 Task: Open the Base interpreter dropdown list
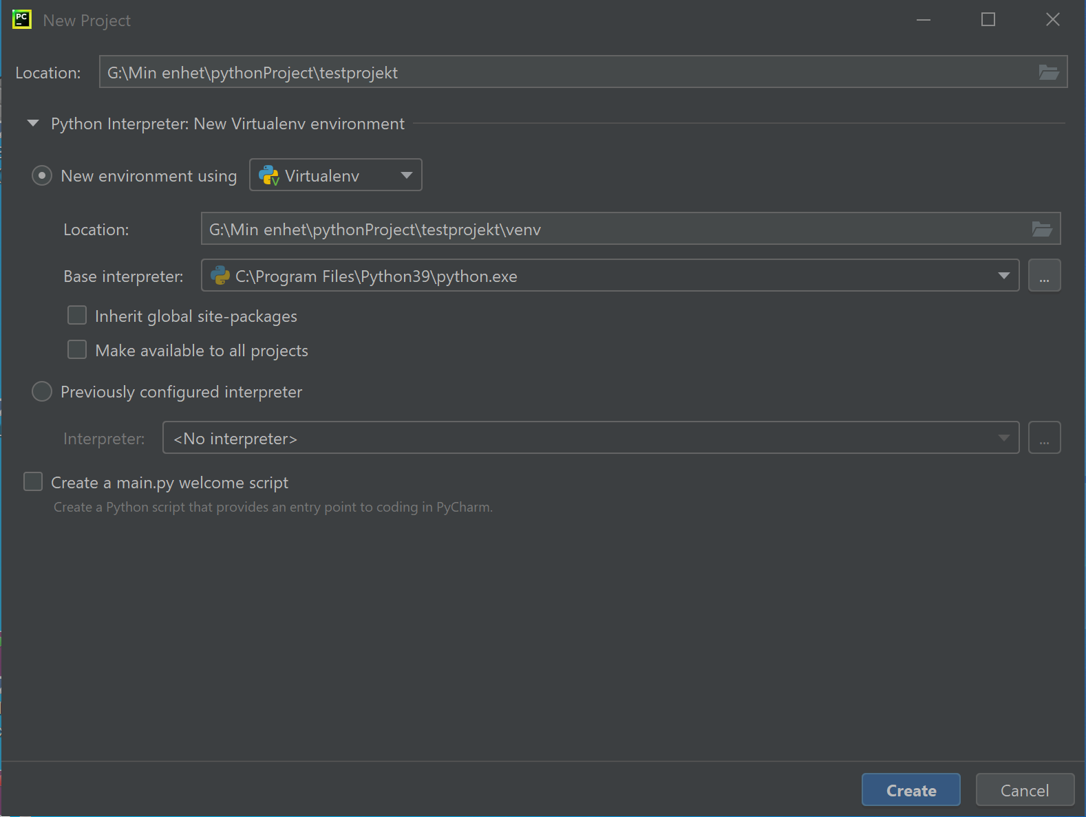(1003, 276)
